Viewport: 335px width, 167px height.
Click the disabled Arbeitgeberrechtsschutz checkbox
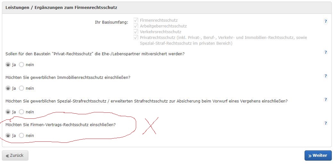[136, 26]
